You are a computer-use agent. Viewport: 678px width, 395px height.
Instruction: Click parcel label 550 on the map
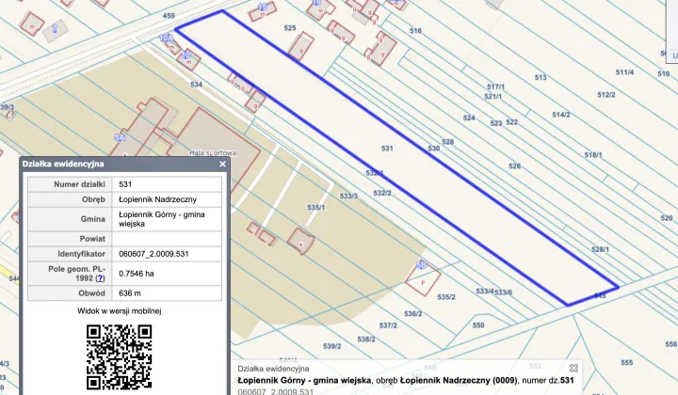478,325
